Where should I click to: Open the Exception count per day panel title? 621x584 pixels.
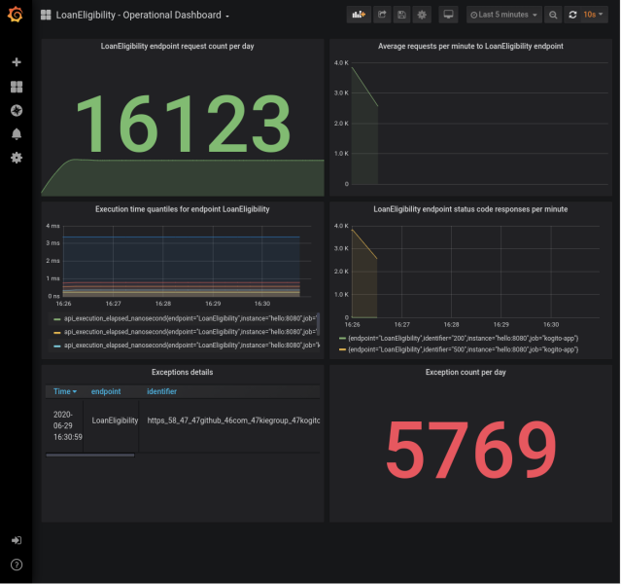(466, 372)
